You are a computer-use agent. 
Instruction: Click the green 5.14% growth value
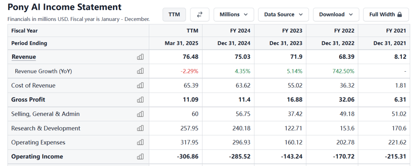pos(295,71)
